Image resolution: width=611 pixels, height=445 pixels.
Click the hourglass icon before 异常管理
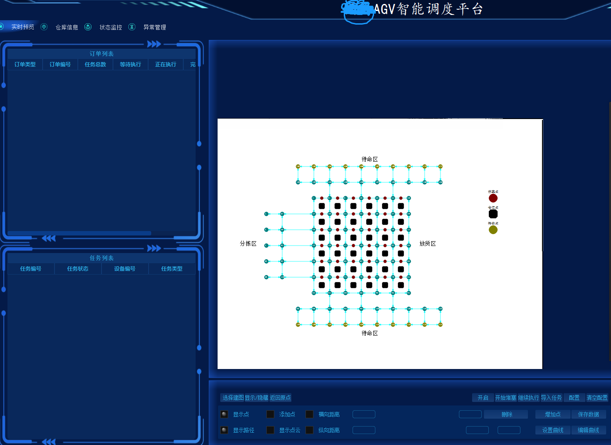tap(132, 27)
